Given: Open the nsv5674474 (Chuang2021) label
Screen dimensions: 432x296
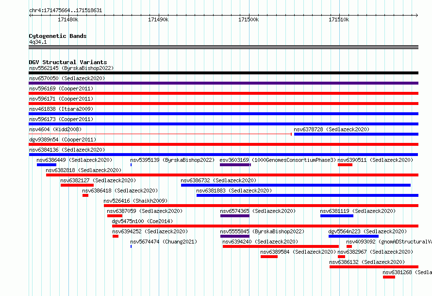Looking at the screenshot, I should tap(164, 242).
